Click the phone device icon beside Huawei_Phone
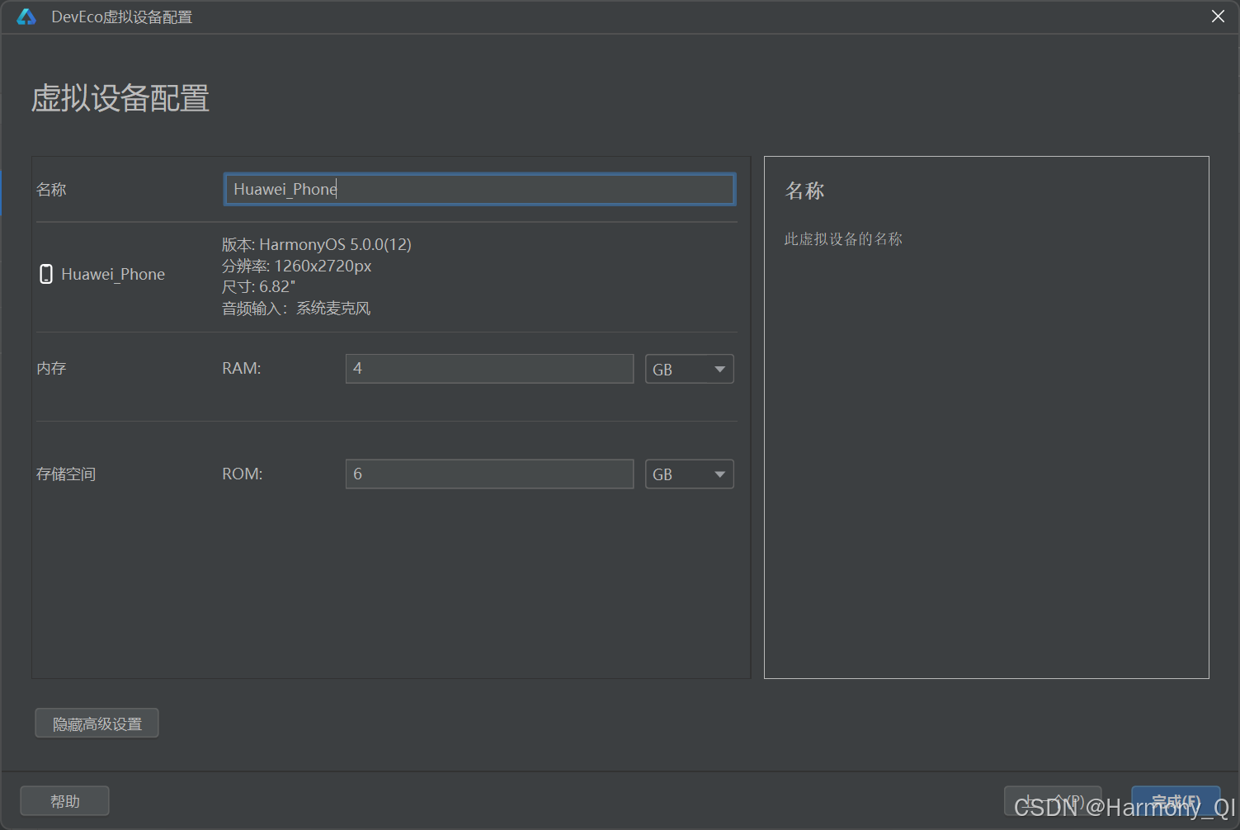The height and width of the screenshot is (830, 1240). (x=46, y=274)
